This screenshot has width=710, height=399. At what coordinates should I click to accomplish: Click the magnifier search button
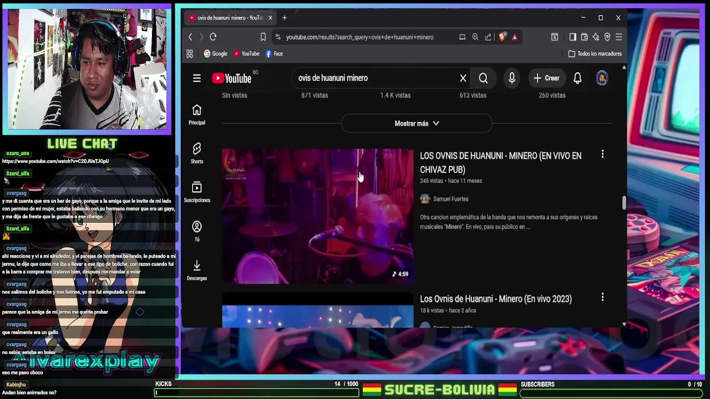coord(483,78)
